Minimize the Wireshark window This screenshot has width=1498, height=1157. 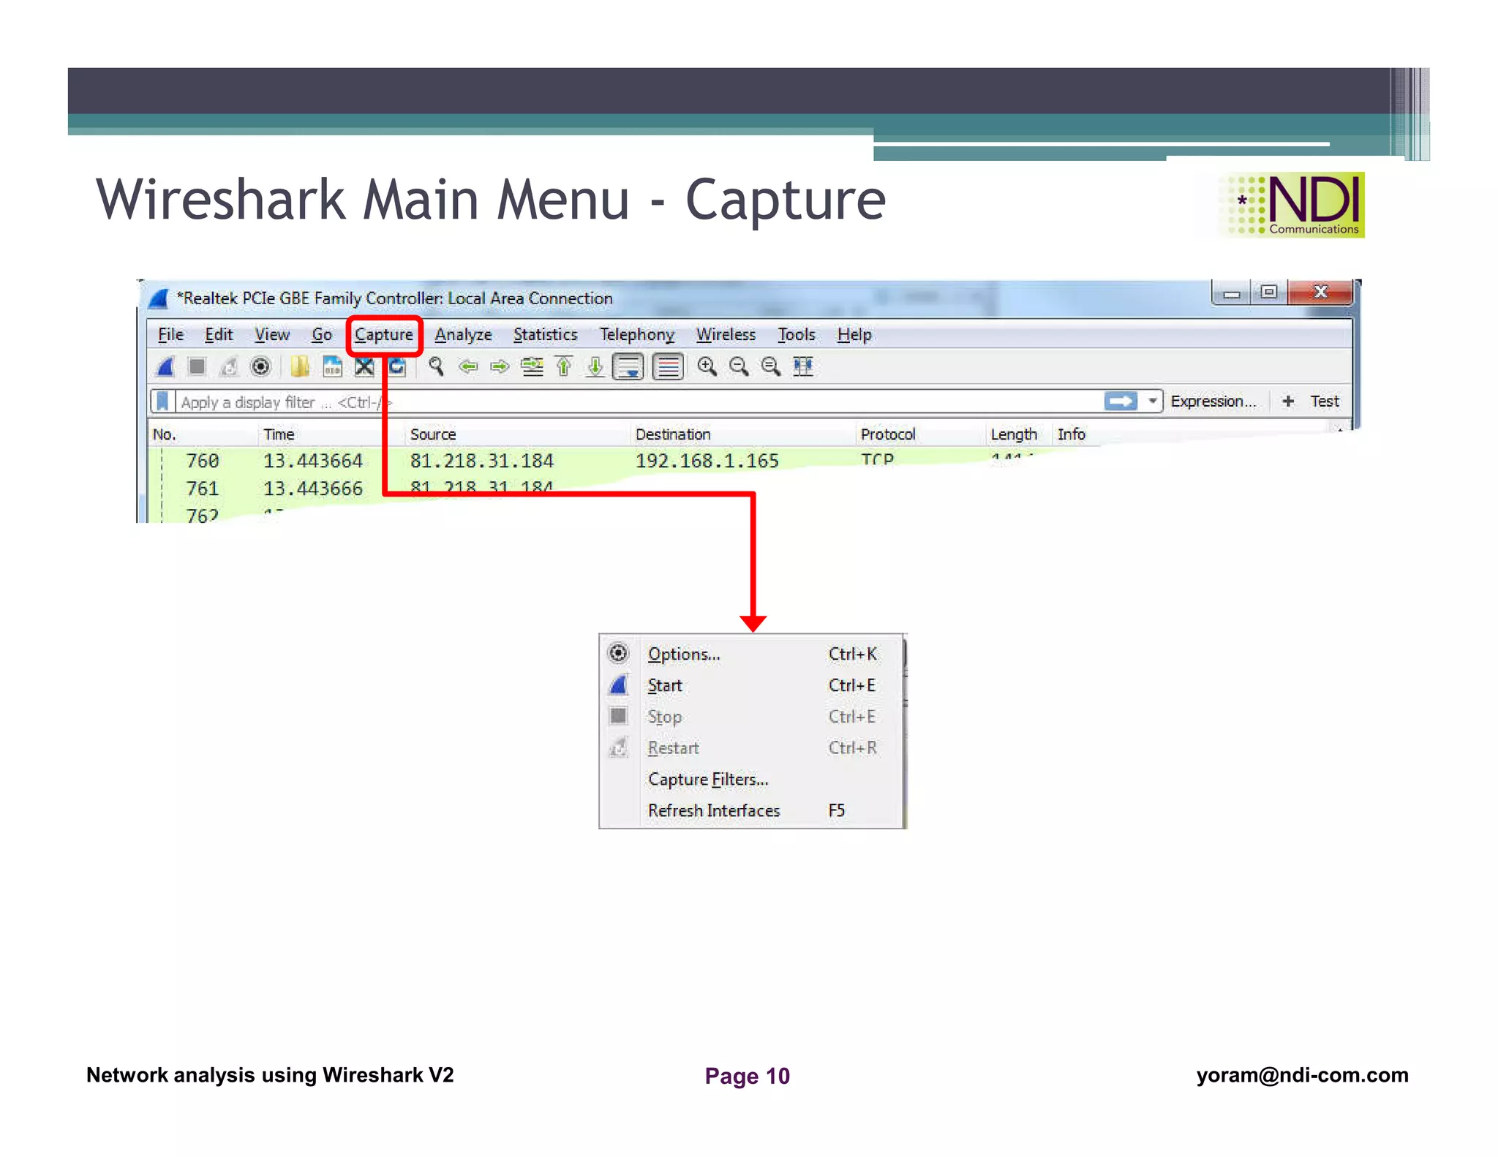1232,293
